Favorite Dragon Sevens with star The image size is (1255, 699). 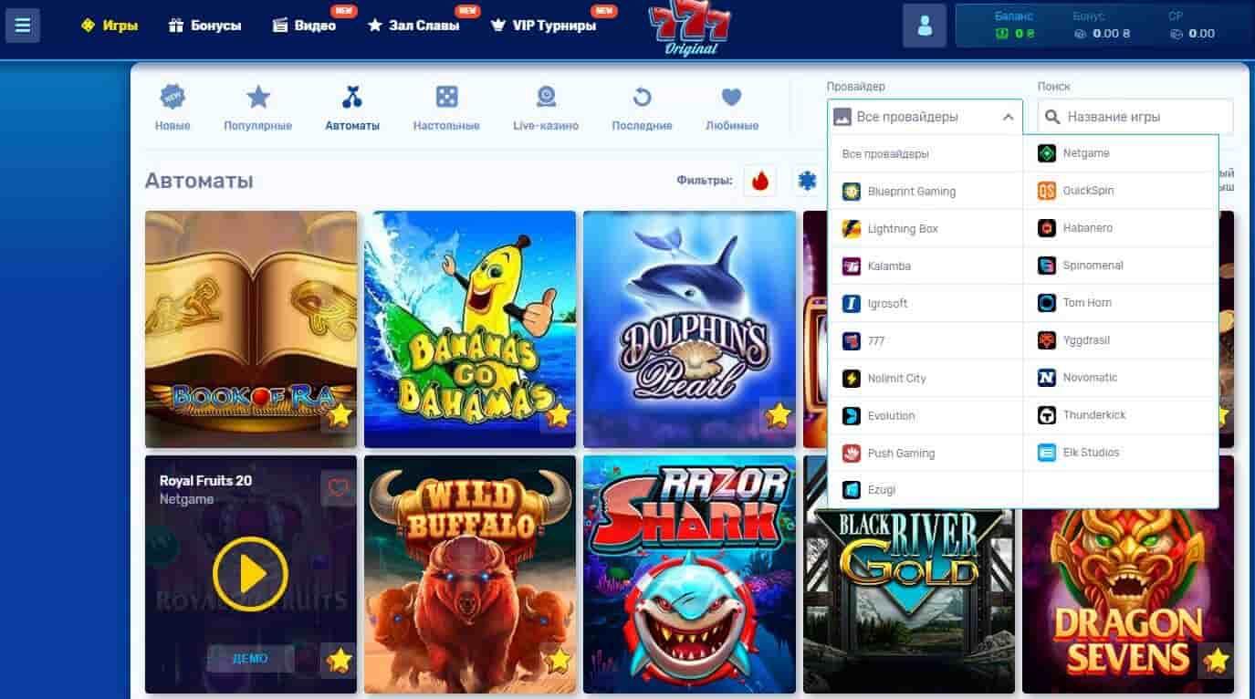1216,660
